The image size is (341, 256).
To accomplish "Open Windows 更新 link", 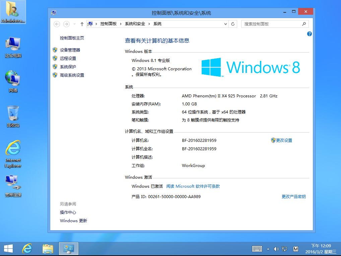I will point(73,221).
